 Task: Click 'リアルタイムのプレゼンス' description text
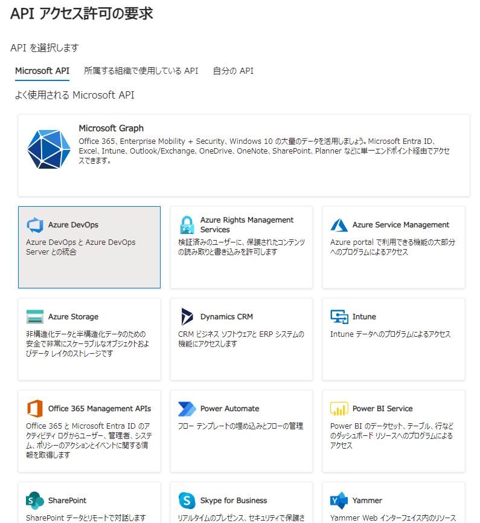click(242, 518)
